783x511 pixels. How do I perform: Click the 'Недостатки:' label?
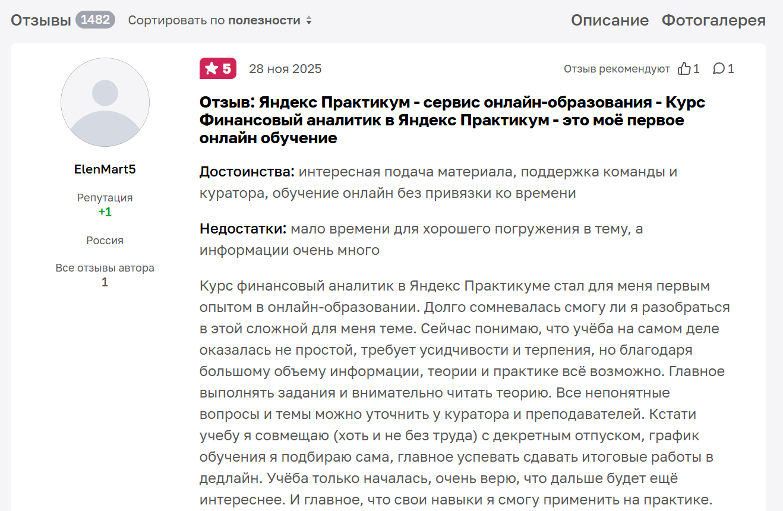[x=244, y=229]
